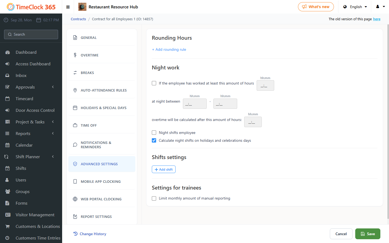Click the Users person icon
The width and height of the screenshot is (389, 243).
(x=8, y=180)
